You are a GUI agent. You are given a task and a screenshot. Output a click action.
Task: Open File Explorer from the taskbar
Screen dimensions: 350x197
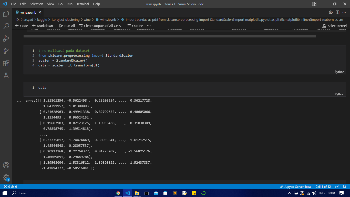(x=137, y=193)
